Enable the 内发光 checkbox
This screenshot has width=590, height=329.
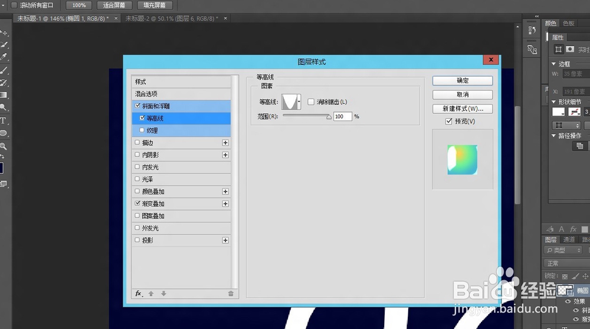click(137, 167)
